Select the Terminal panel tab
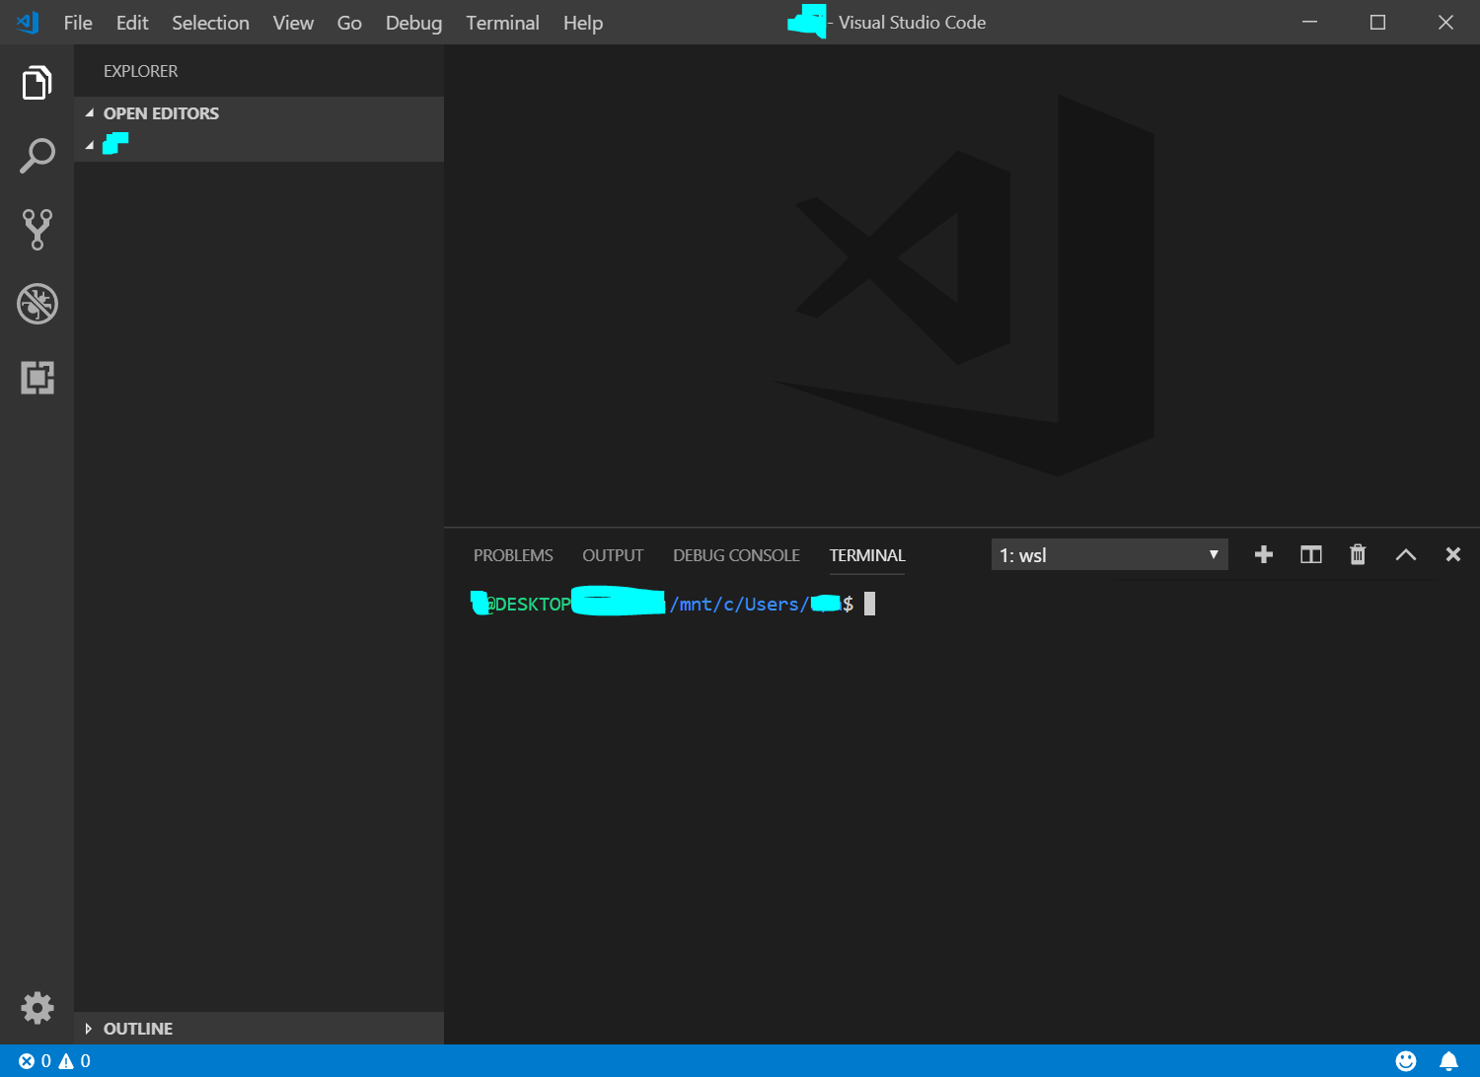Image resolution: width=1480 pixels, height=1077 pixels. coord(867,555)
